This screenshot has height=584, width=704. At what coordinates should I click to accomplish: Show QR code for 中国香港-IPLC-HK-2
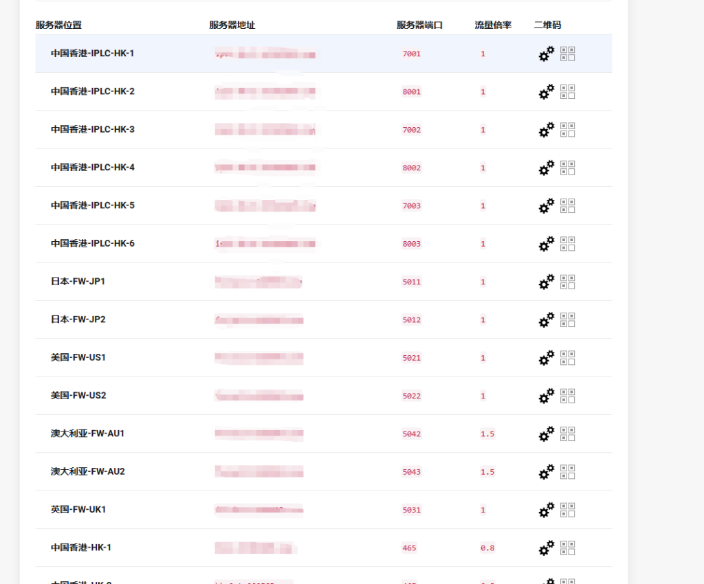pyautogui.click(x=568, y=91)
